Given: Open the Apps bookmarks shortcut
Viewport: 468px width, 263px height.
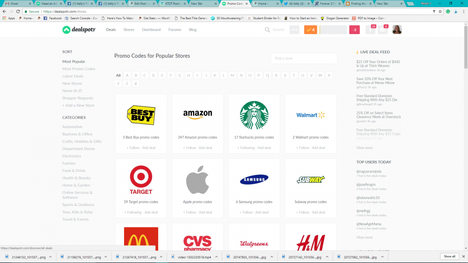Looking at the screenshot, I should click(x=8, y=18).
